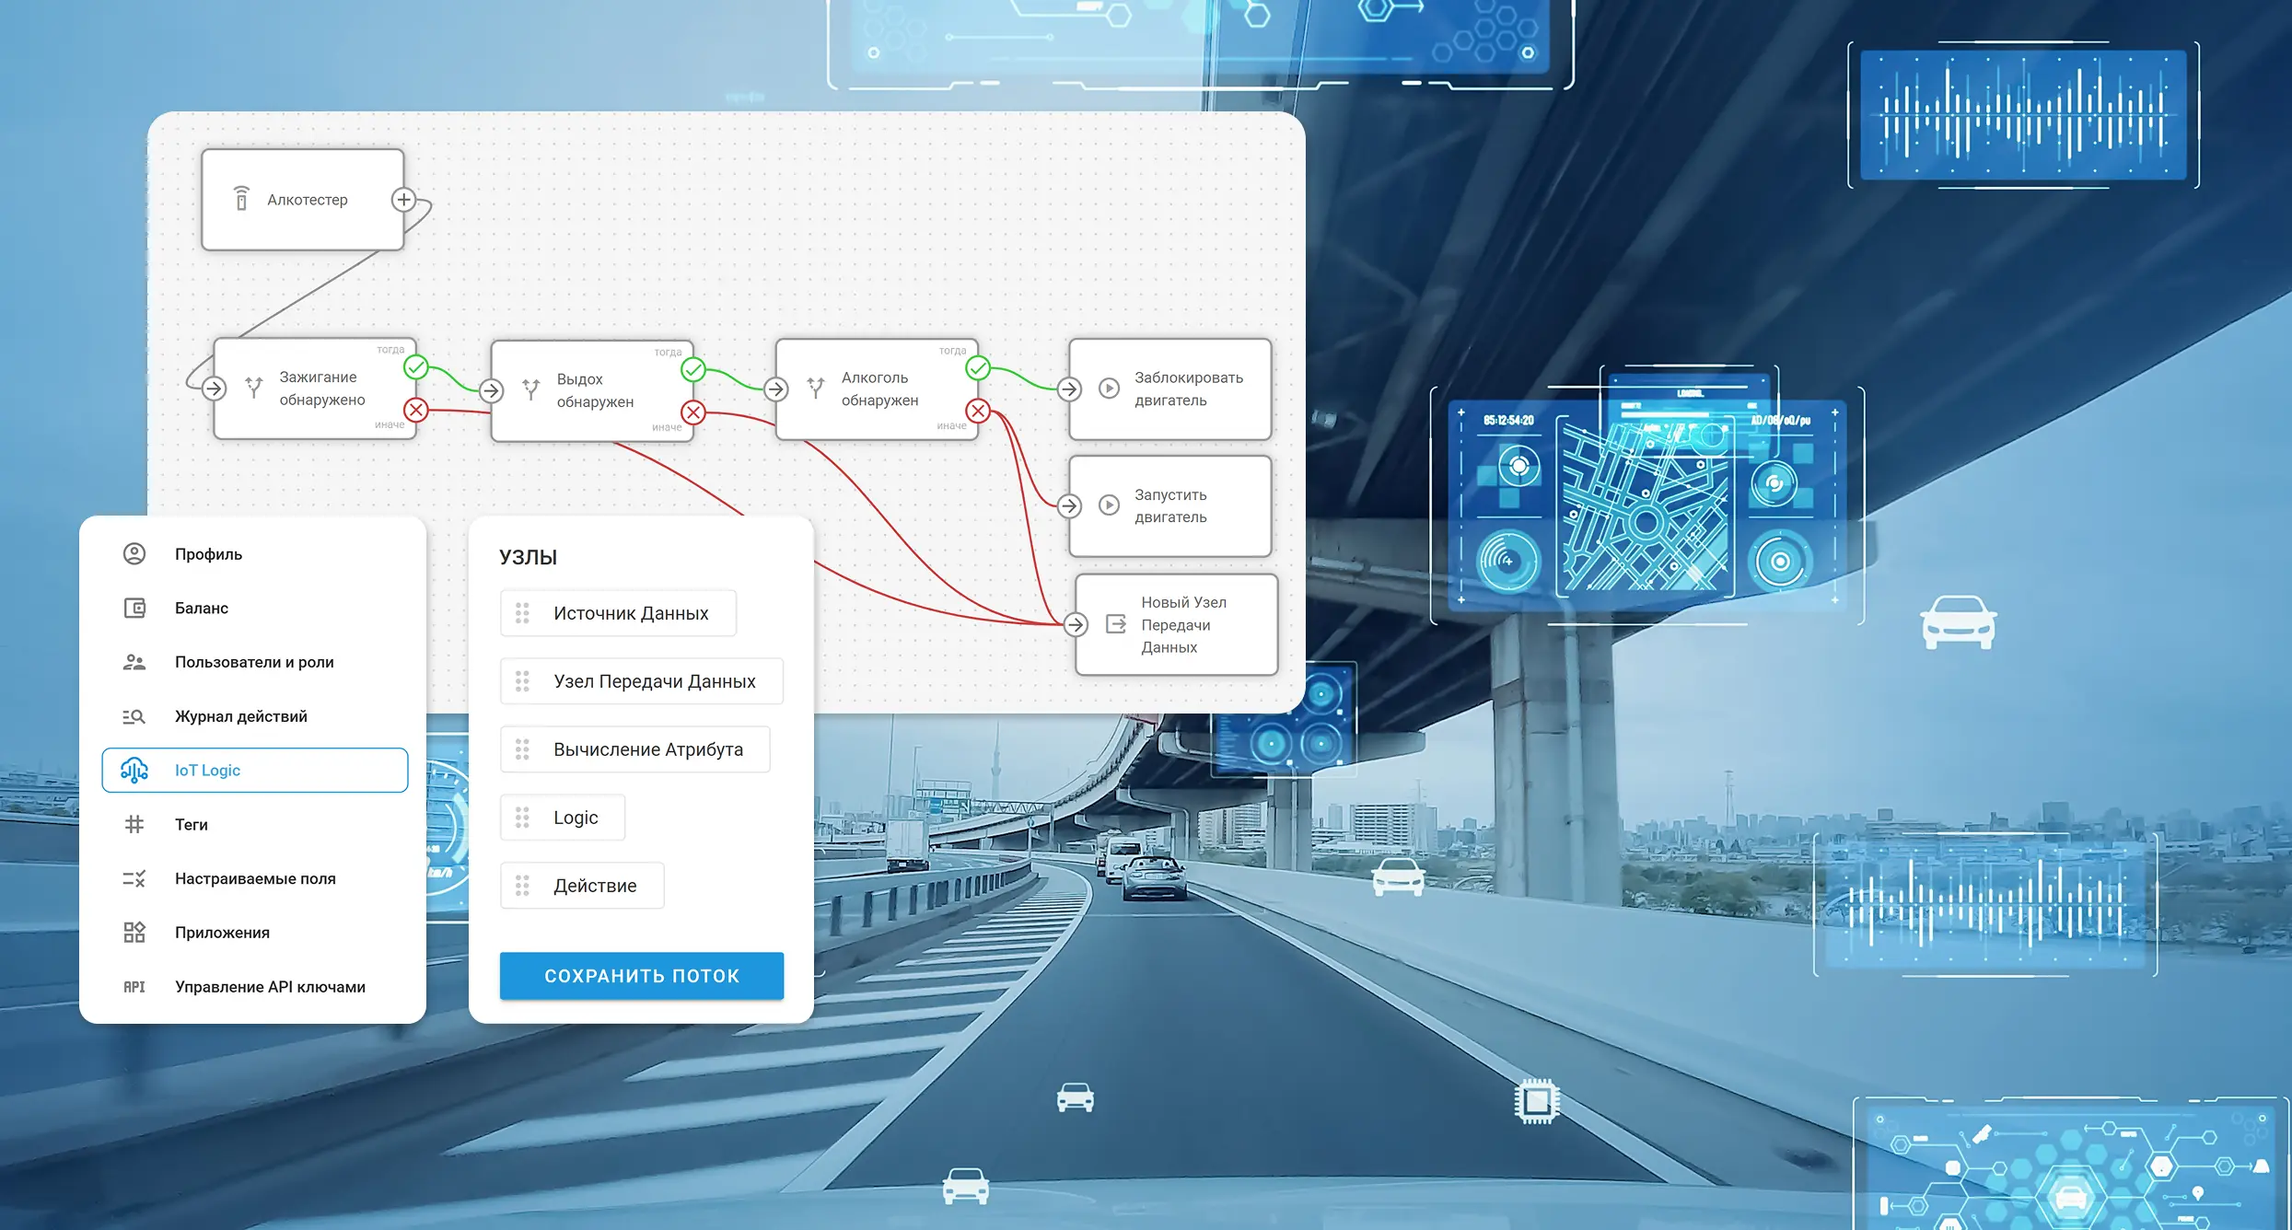
Task: Click the Источник Данных node block
Action: coord(619,613)
